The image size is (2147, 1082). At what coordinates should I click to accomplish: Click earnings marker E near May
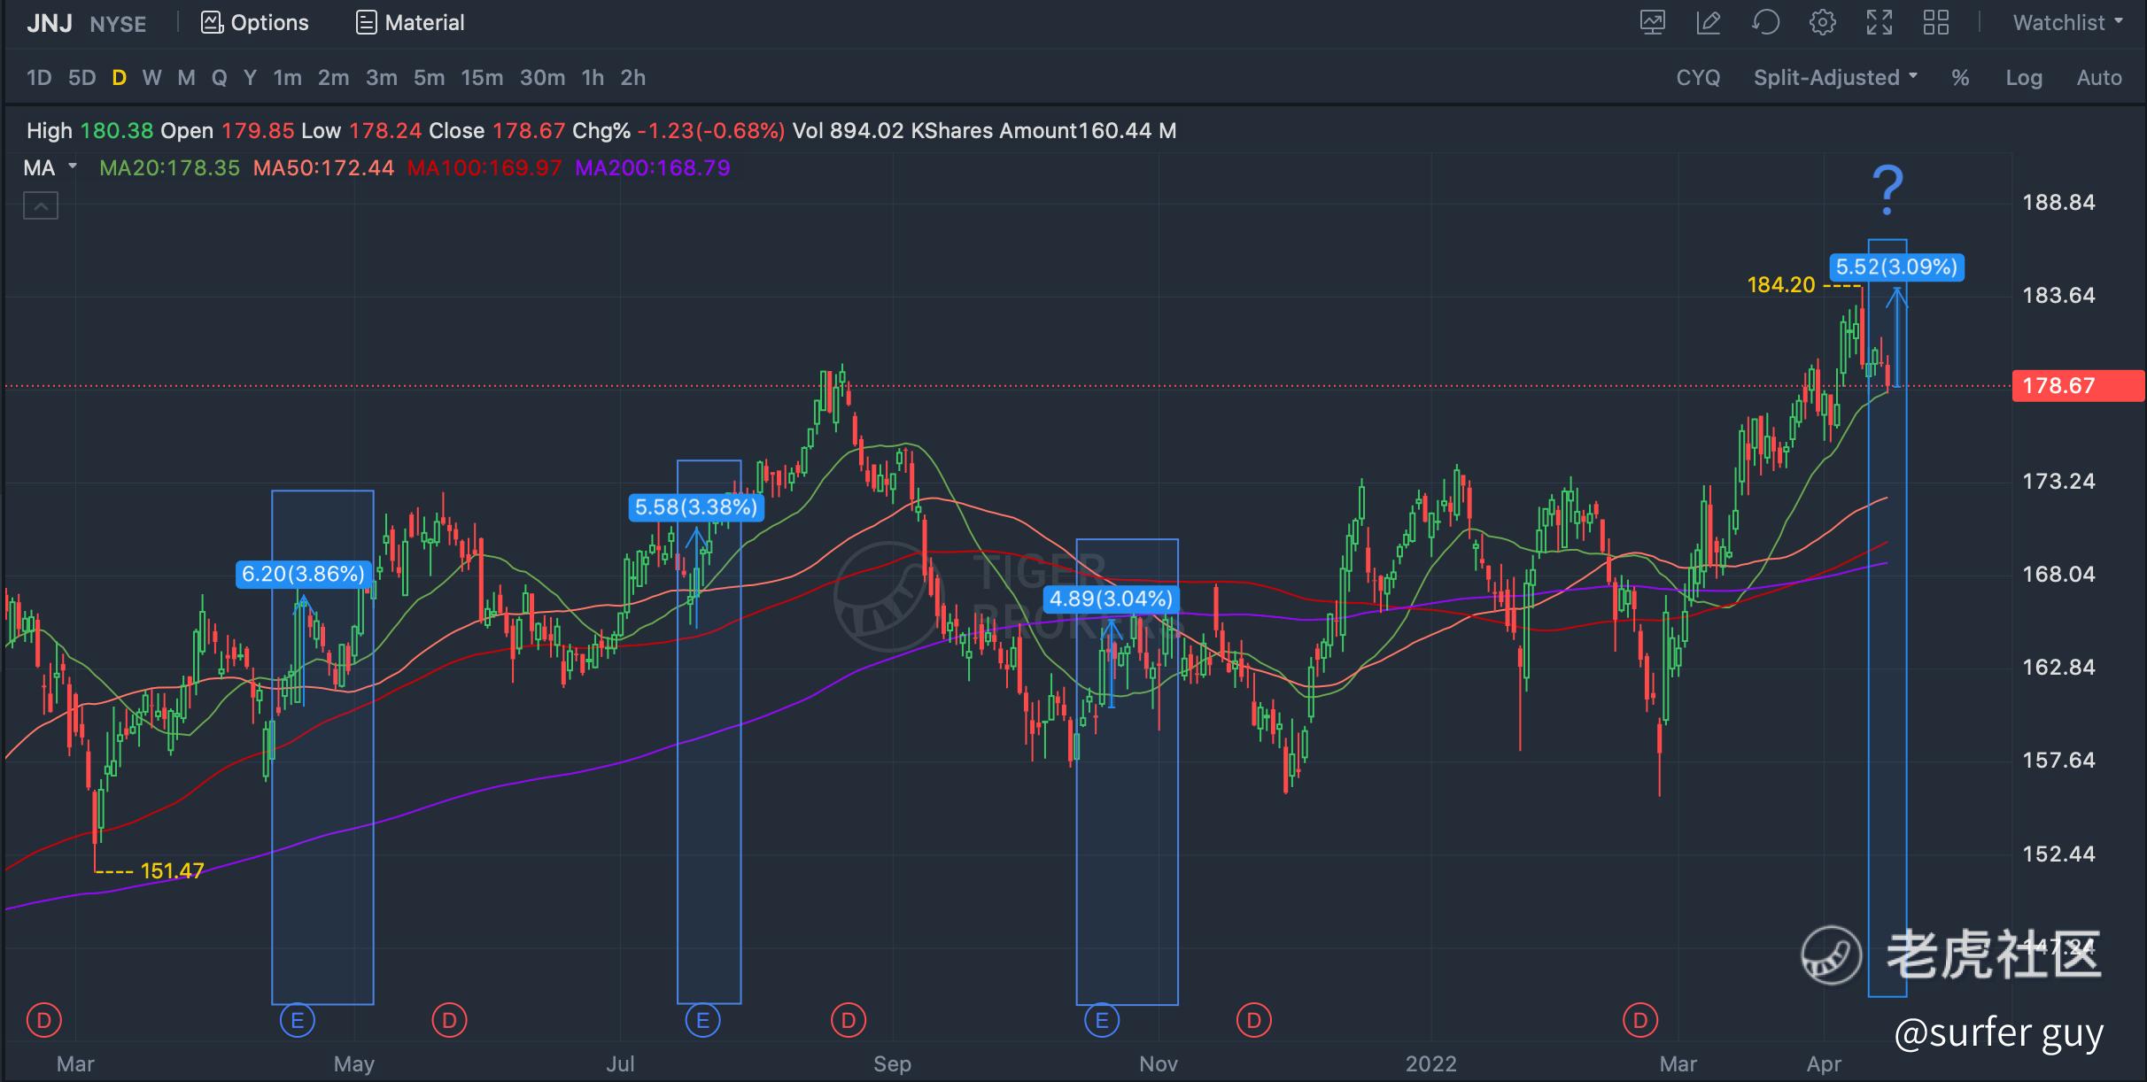(298, 1021)
